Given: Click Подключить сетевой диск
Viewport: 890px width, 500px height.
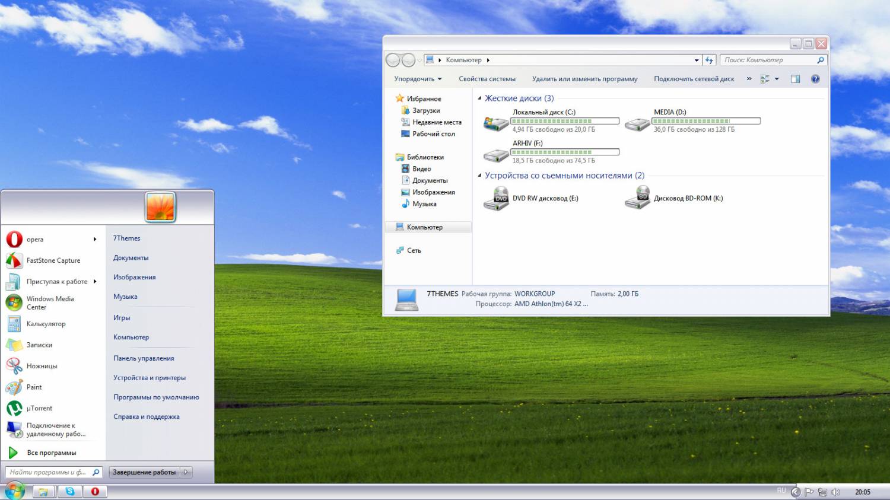Looking at the screenshot, I should [x=694, y=79].
